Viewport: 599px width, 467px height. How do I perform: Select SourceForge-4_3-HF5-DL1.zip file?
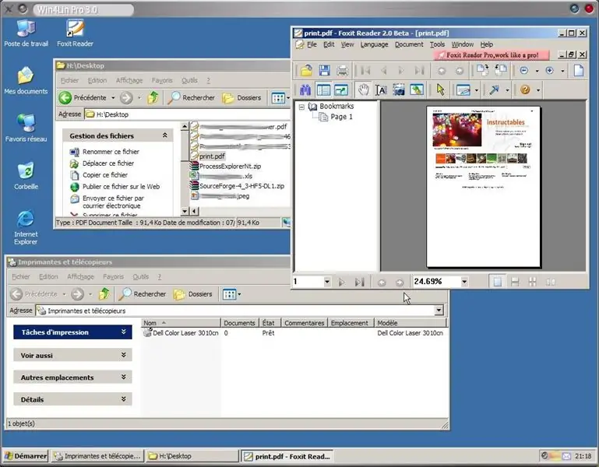click(x=241, y=186)
